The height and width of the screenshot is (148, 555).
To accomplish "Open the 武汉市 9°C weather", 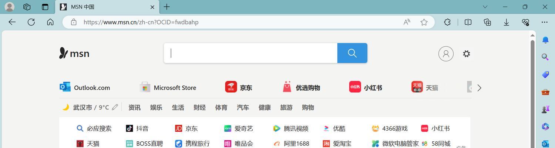I will [86, 107].
